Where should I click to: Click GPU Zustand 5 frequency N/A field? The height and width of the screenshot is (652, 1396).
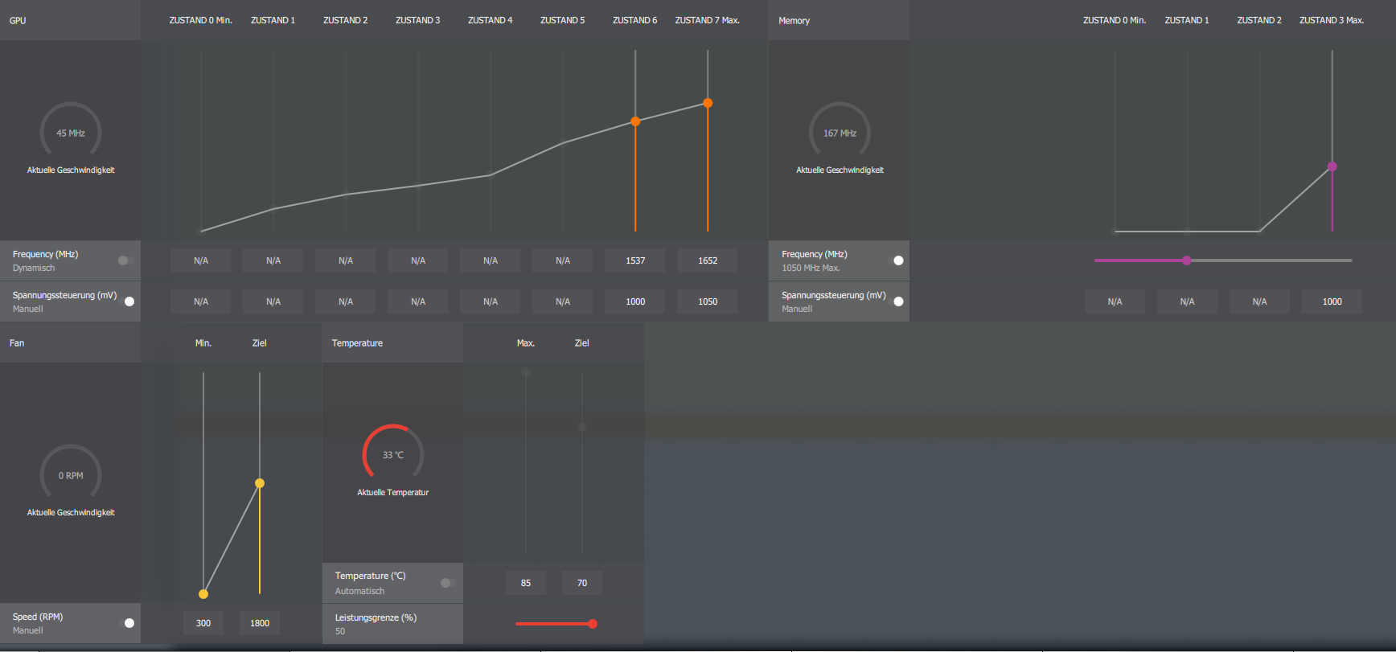coord(563,260)
